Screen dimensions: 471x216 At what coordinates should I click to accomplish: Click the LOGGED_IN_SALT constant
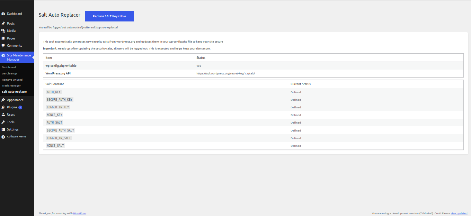59,138
